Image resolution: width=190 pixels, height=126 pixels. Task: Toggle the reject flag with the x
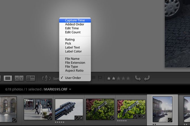(x=100, y=78)
